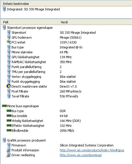132x164 pixels.
Task: Click the value '64 Mb'
Action: tap(64, 52)
